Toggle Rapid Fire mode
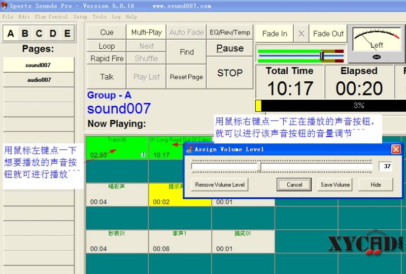This screenshot has height=274, width=406. pyautogui.click(x=107, y=58)
